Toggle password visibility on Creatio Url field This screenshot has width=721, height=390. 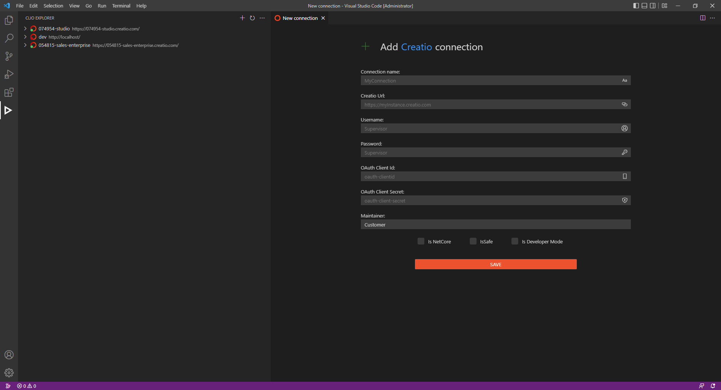(624, 104)
